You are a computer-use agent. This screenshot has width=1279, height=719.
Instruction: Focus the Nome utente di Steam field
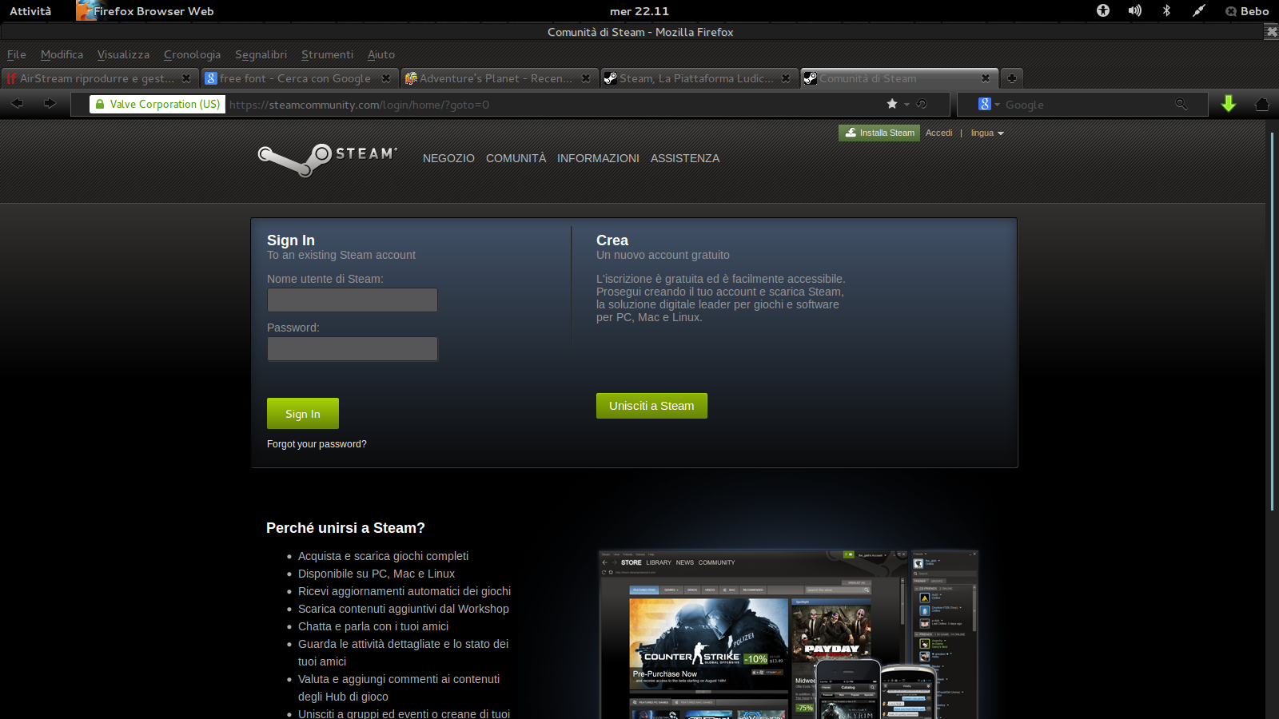353,300
